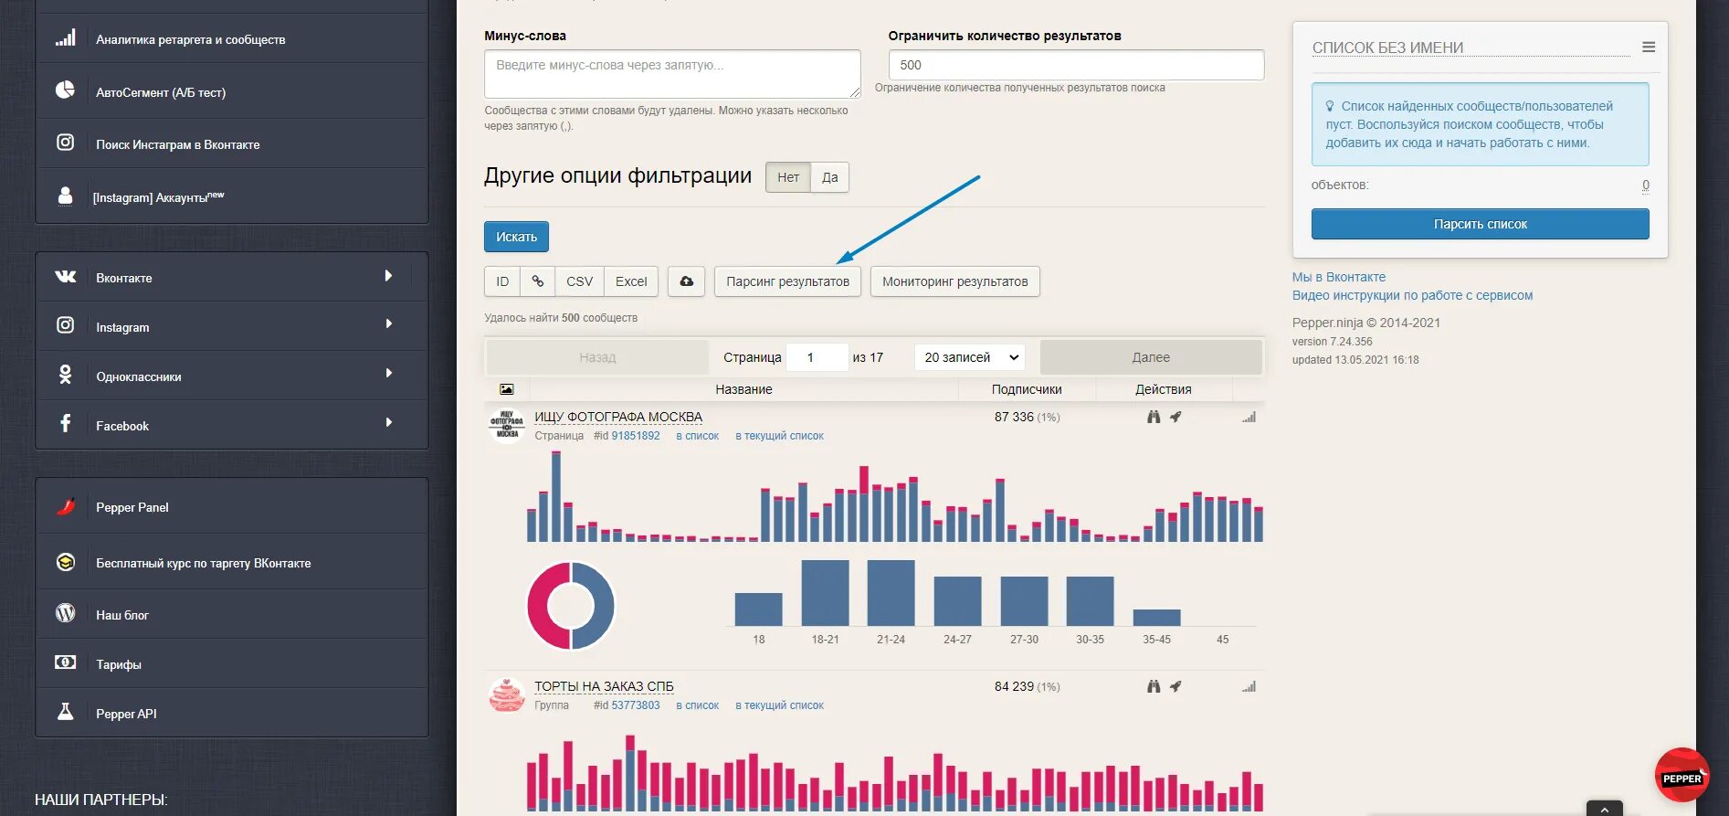This screenshot has width=1729, height=816.
Task: Click rocket icon for ТОРТЫ НА ЗАКАЗ СПБ
Action: click(1176, 686)
